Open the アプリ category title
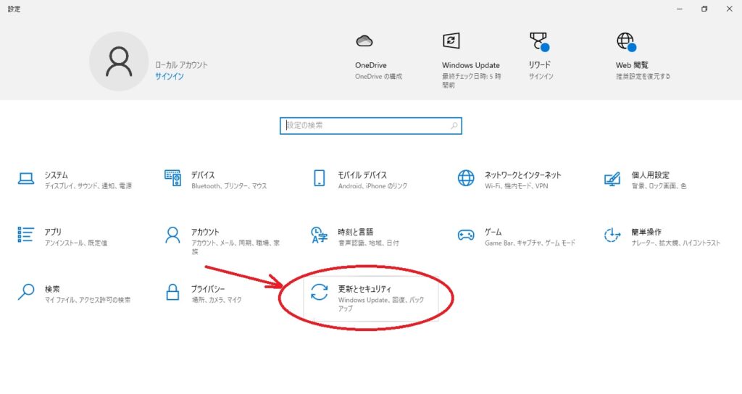This screenshot has width=742, height=394. point(53,232)
